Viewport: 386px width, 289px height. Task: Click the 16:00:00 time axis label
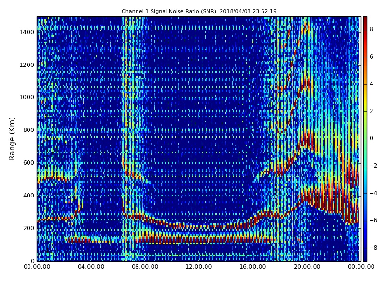253,267
